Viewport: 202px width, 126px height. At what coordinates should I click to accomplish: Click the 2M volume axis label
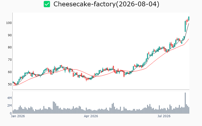(x=9, y=106)
